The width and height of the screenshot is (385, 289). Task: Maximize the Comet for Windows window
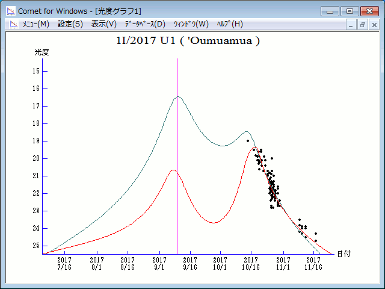(x=348, y=11)
